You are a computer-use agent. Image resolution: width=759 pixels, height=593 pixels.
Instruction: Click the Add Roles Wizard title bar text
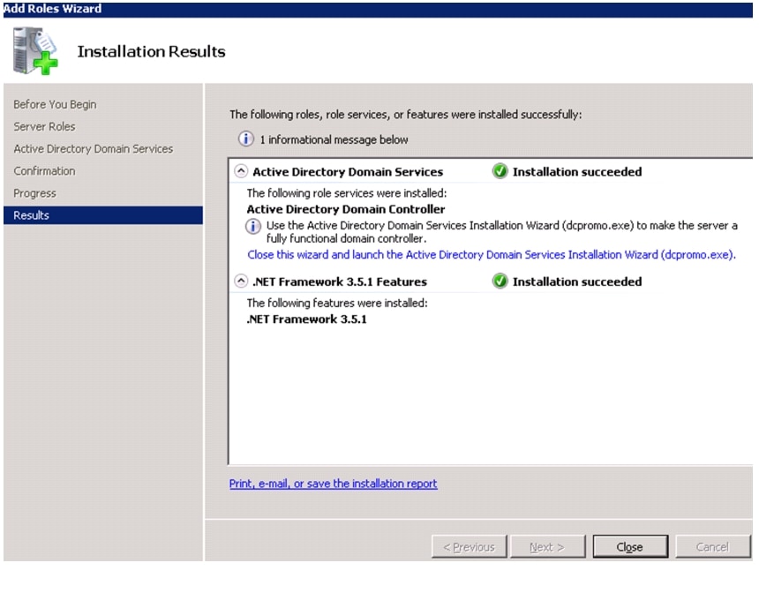click(x=52, y=9)
